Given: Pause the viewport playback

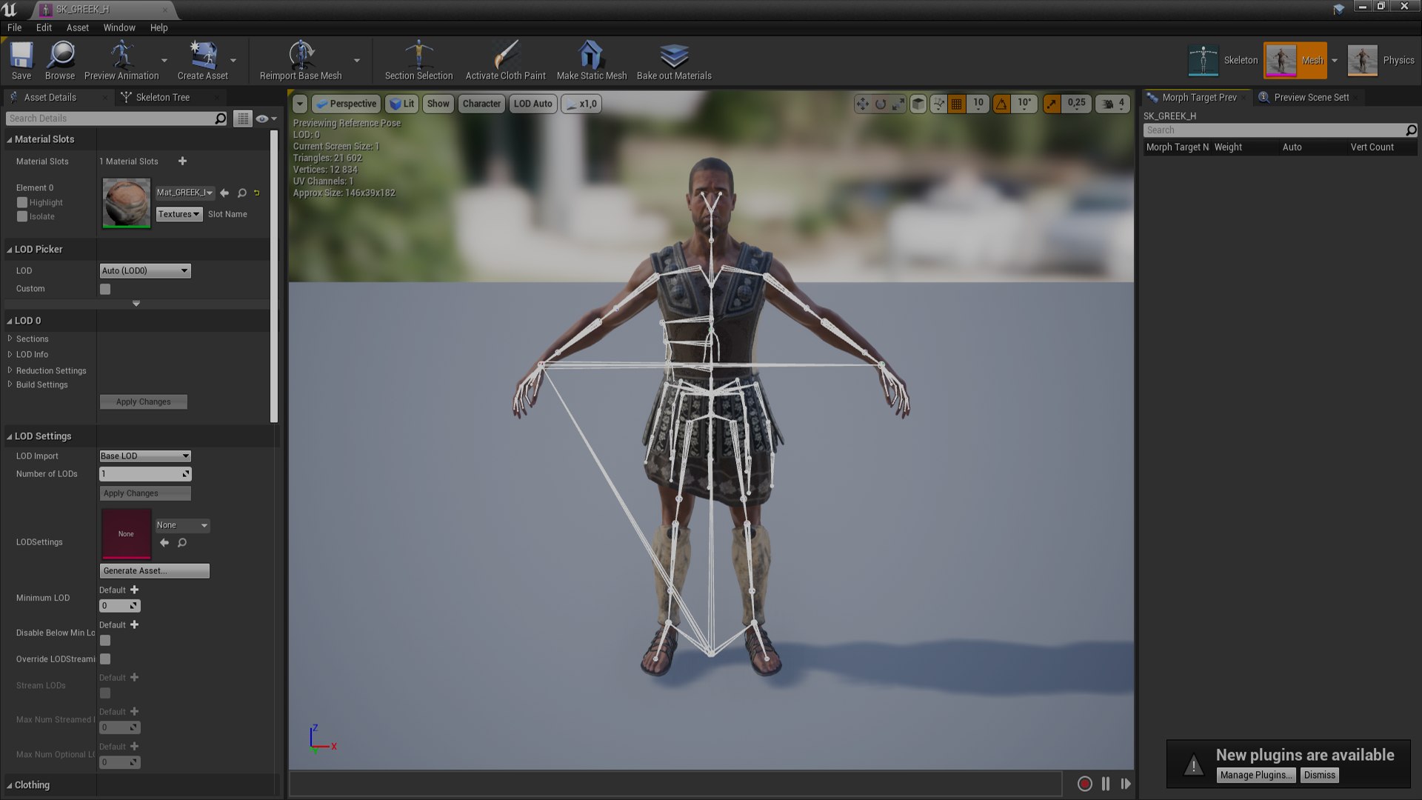Looking at the screenshot, I should (1106, 784).
